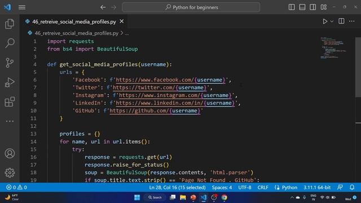The height and width of the screenshot is (203, 361).
Task: Show hidden system tray icons
Action: point(292,197)
